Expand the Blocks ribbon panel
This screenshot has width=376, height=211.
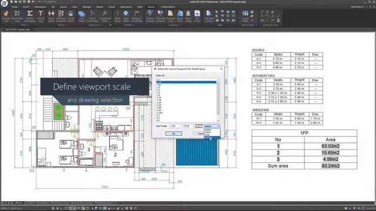tap(62, 25)
